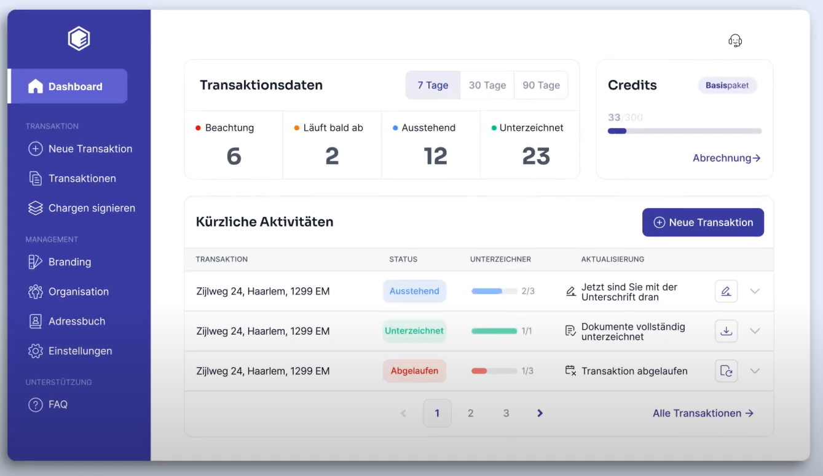This screenshot has height=476, width=823.
Task: Expand the Abgelaufen transaction row chevron
Action: (755, 371)
